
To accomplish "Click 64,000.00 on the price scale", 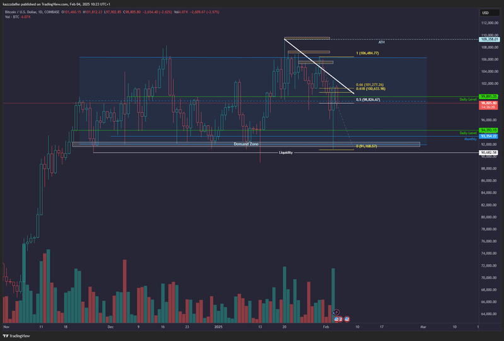I will click(490, 314).
